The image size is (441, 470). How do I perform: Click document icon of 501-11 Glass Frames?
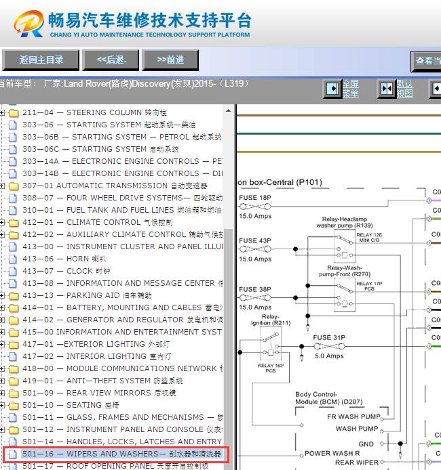(x=13, y=418)
